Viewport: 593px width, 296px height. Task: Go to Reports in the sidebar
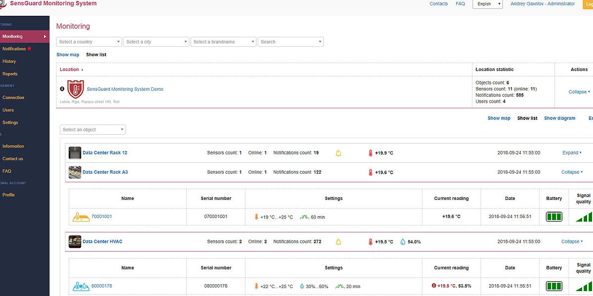(x=10, y=74)
